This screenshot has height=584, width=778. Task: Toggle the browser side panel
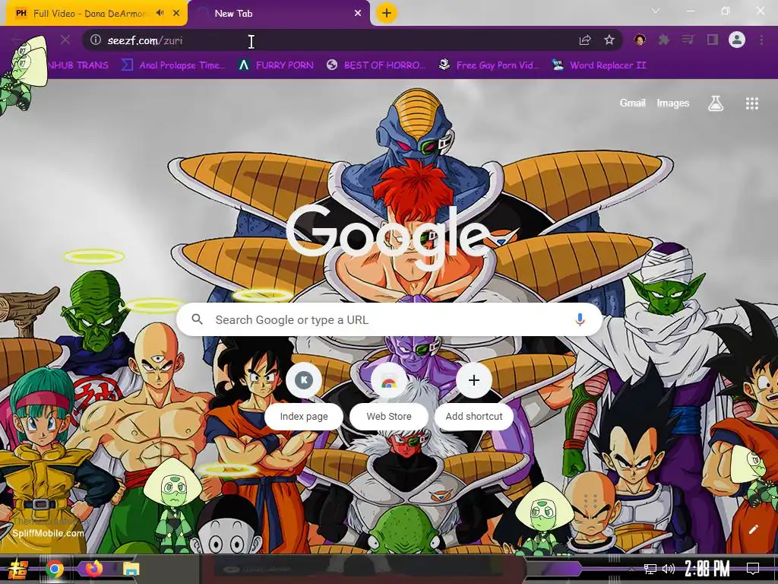(x=713, y=40)
